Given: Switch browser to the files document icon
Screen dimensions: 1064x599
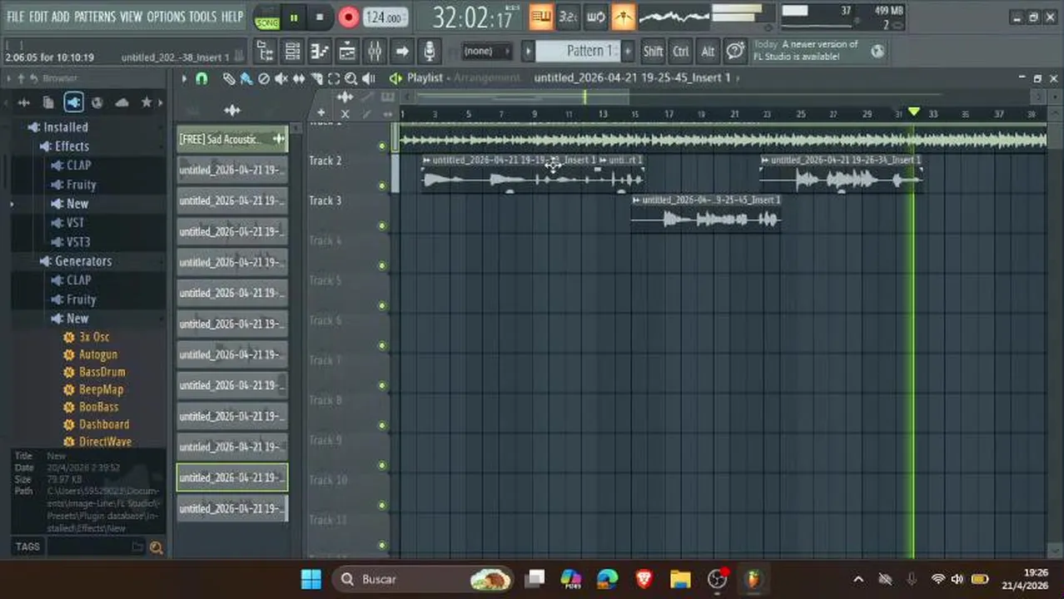Looking at the screenshot, I should pos(48,102).
